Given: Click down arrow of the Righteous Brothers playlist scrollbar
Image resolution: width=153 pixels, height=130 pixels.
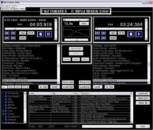Looking at the screenshot, I should pyautogui.click(x=58, y=83).
